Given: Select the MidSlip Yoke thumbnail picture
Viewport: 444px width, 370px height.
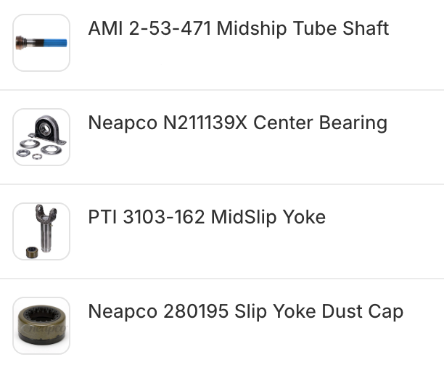Looking at the screenshot, I should click(41, 231).
